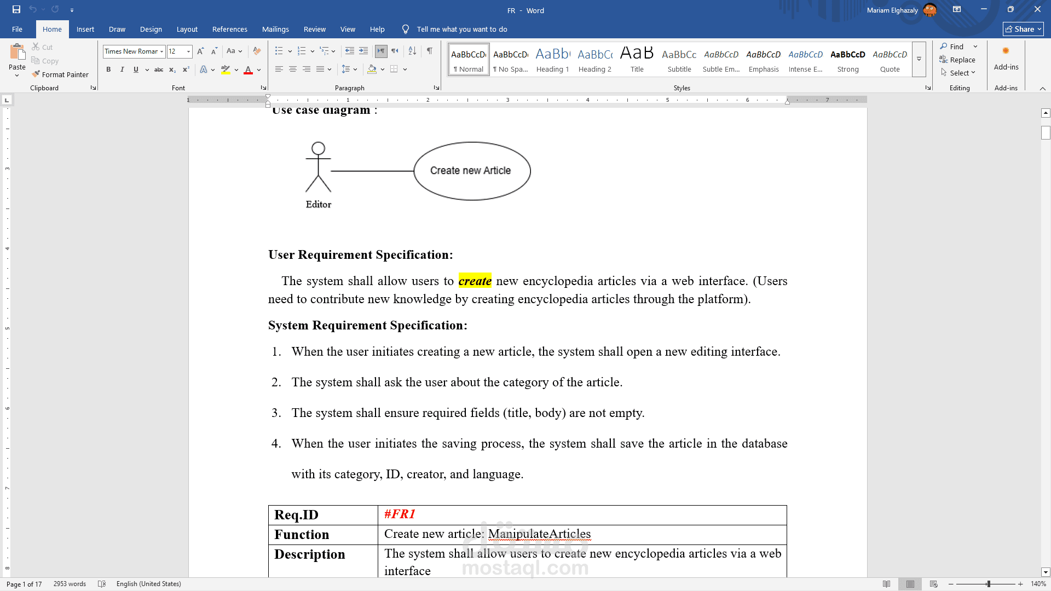Screen dimensions: 1051x591
Task: Increase font size with the grow font icon
Action: click(200, 51)
